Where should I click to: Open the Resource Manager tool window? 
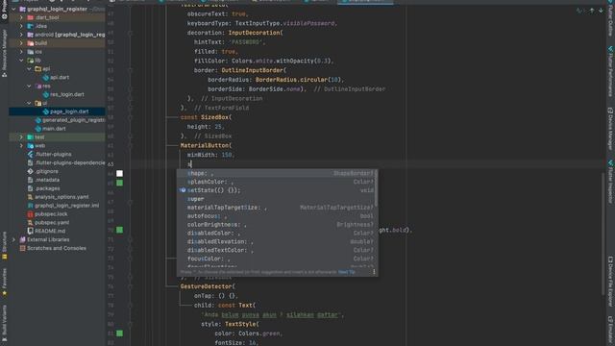point(4,54)
